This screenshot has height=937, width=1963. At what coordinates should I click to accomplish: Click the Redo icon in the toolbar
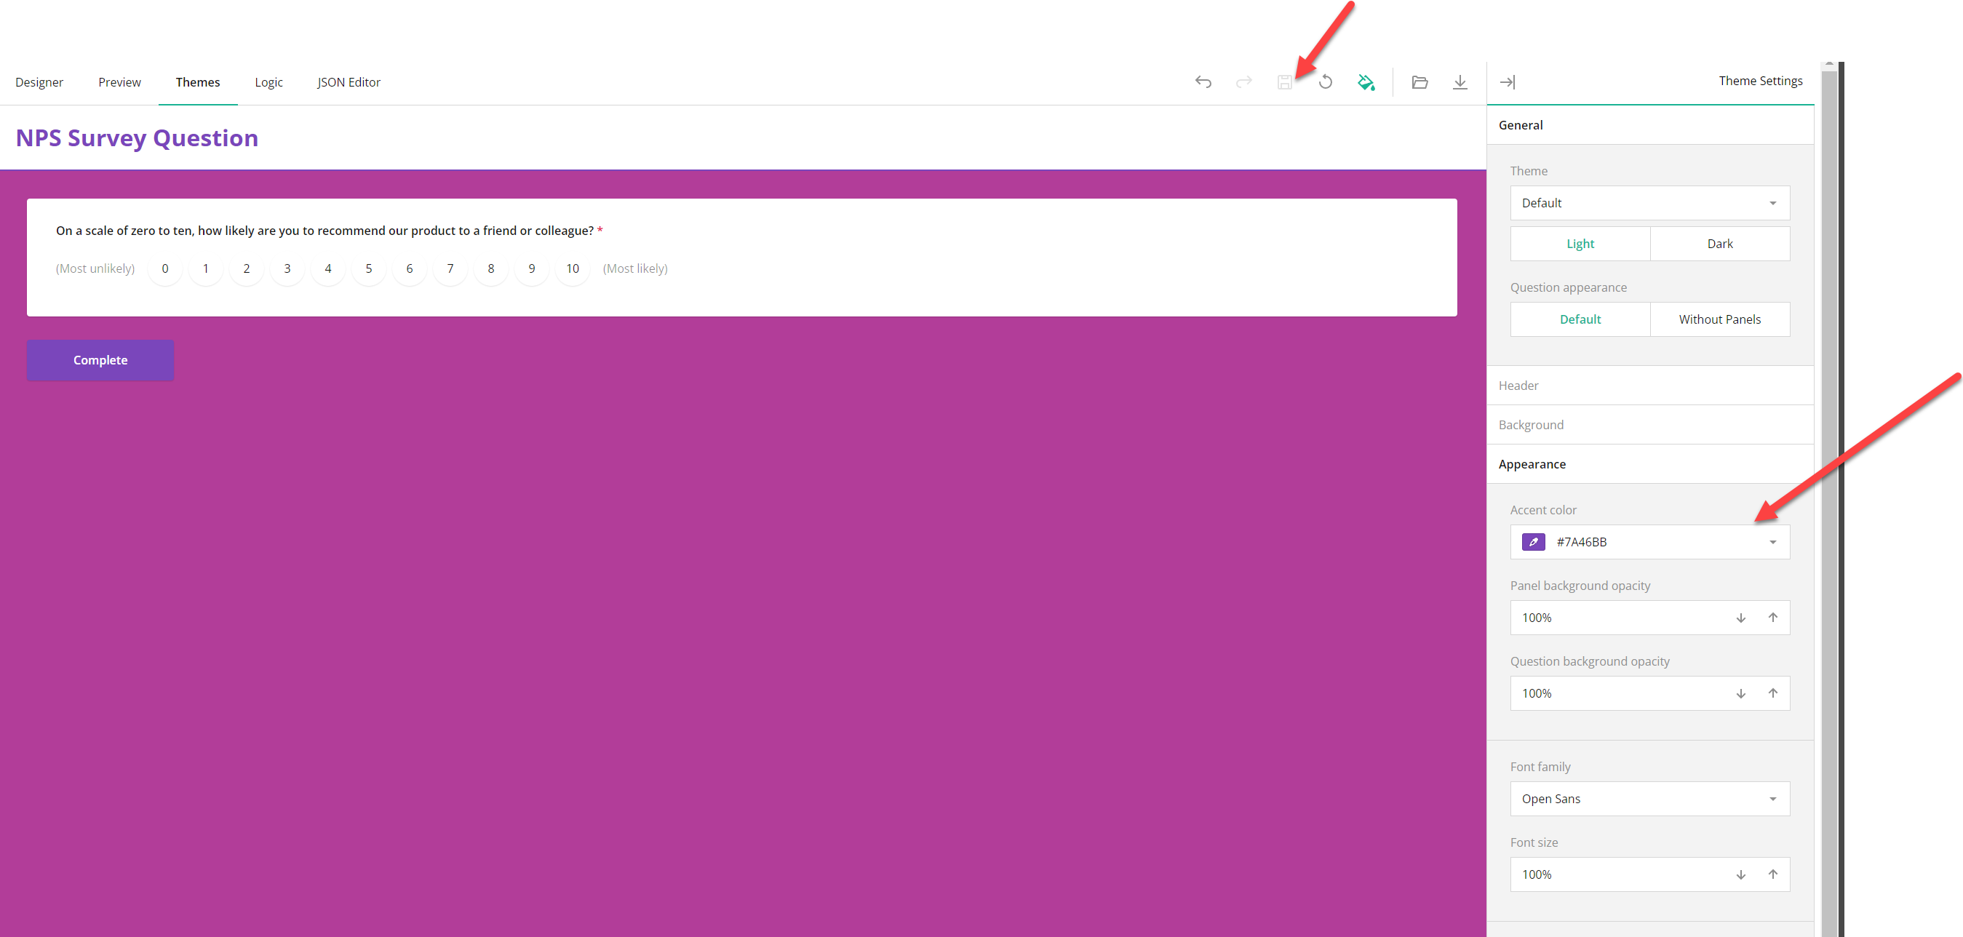[x=1243, y=81]
